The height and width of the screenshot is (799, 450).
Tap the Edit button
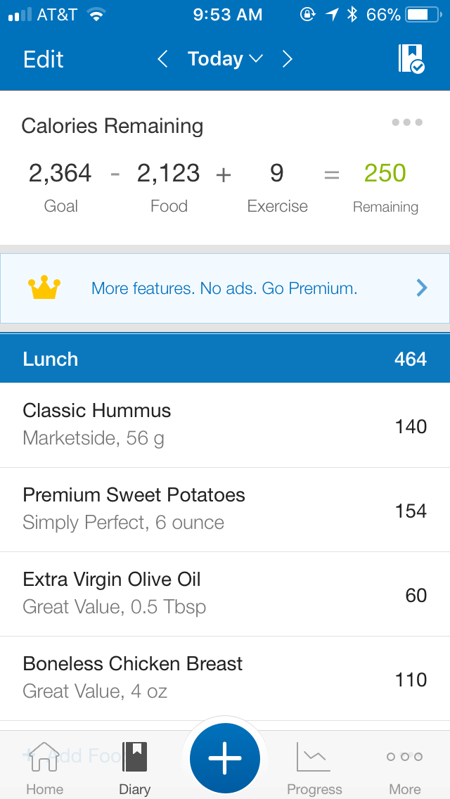pos(44,59)
